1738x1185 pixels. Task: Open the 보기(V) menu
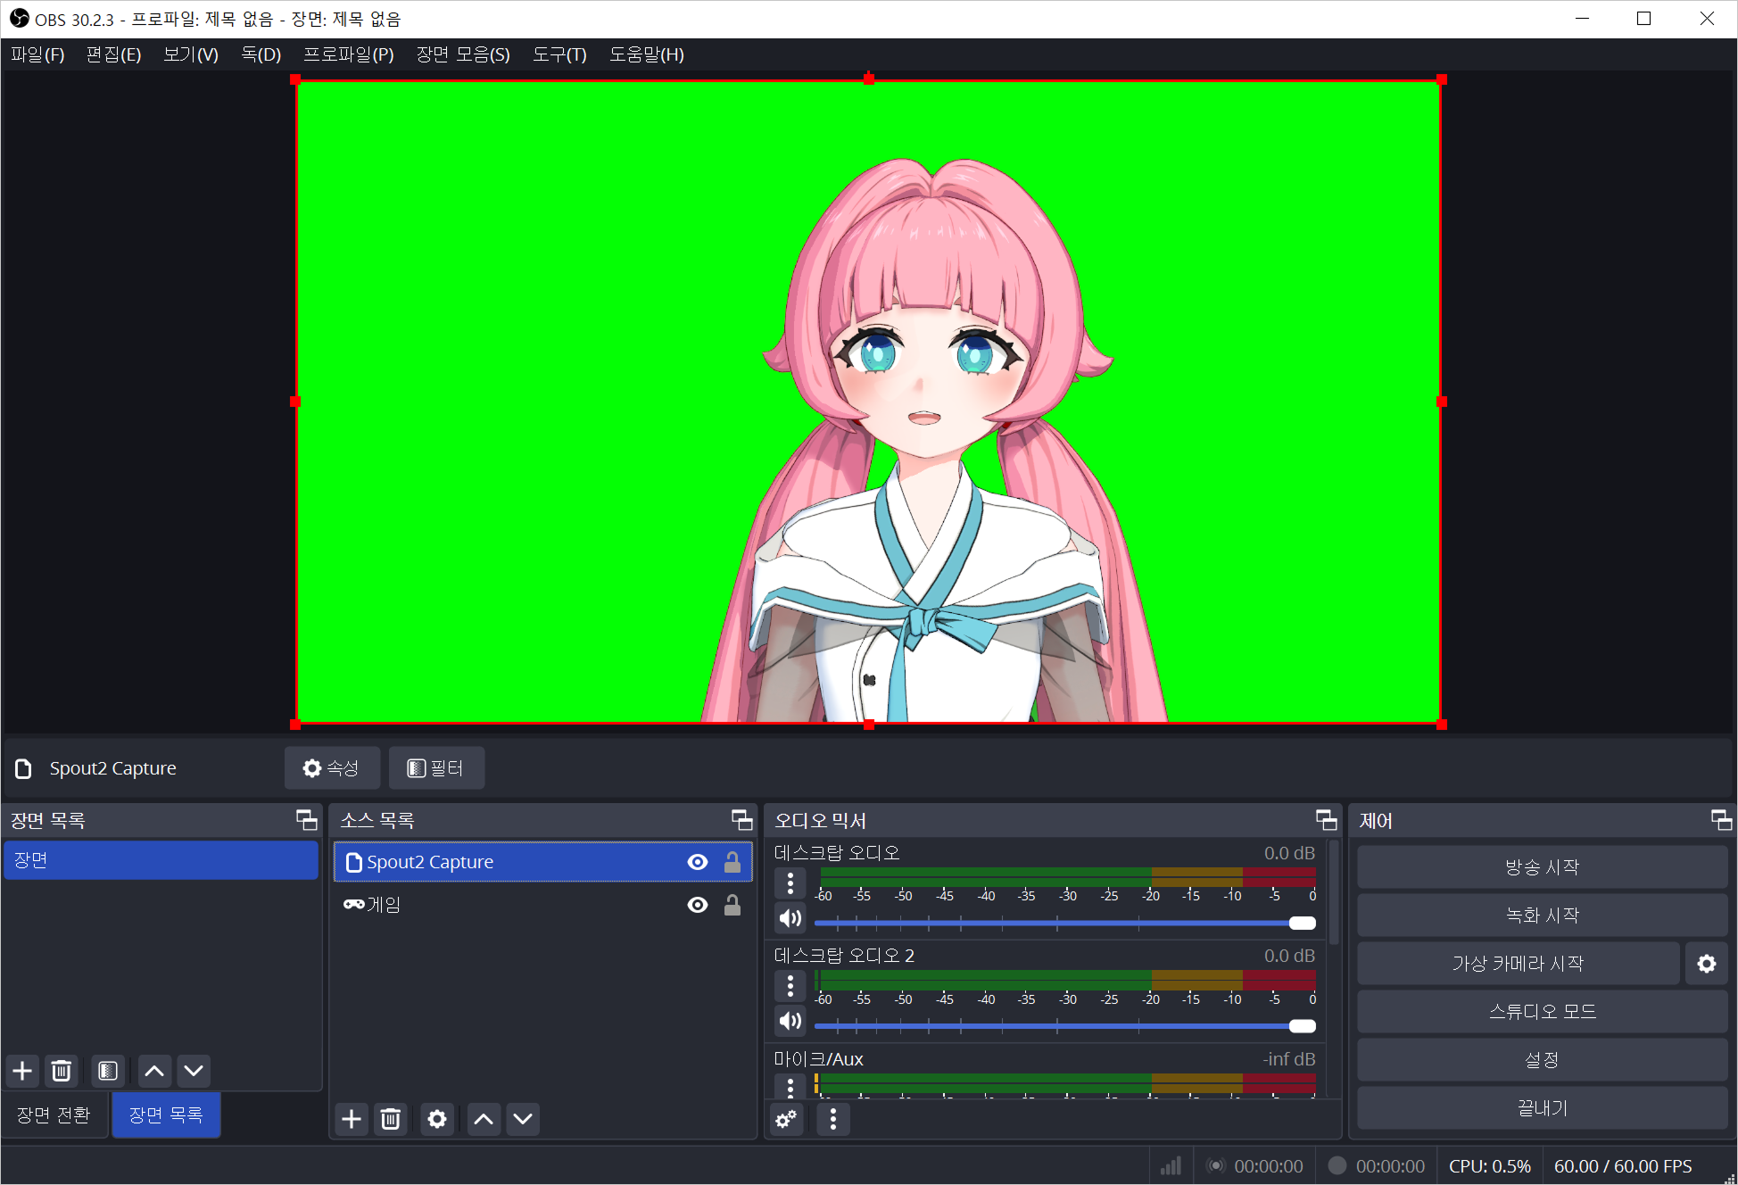tap(191, 54)
